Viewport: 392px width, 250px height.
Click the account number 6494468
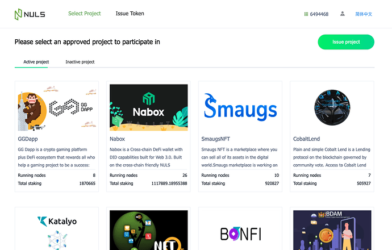click(319, 14)
